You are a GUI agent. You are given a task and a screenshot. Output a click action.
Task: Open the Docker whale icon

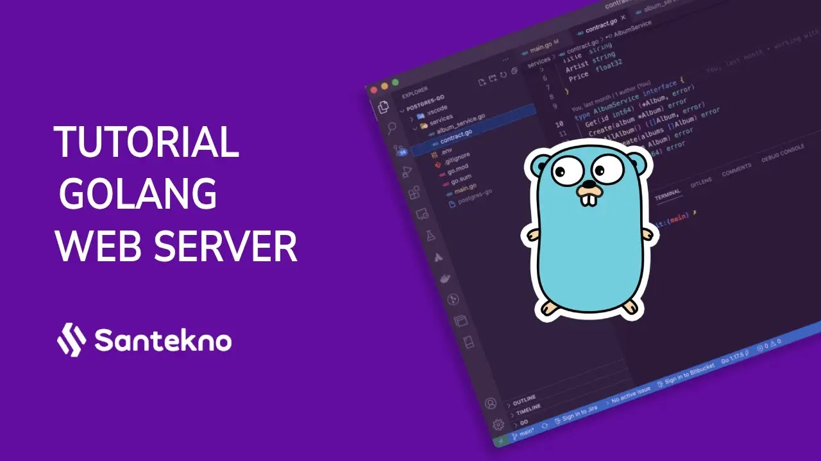point(444,278)
